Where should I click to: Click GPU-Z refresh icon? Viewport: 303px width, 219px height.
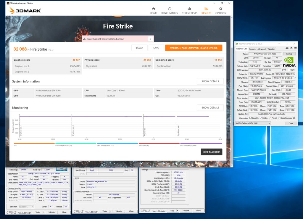point(291,48)
